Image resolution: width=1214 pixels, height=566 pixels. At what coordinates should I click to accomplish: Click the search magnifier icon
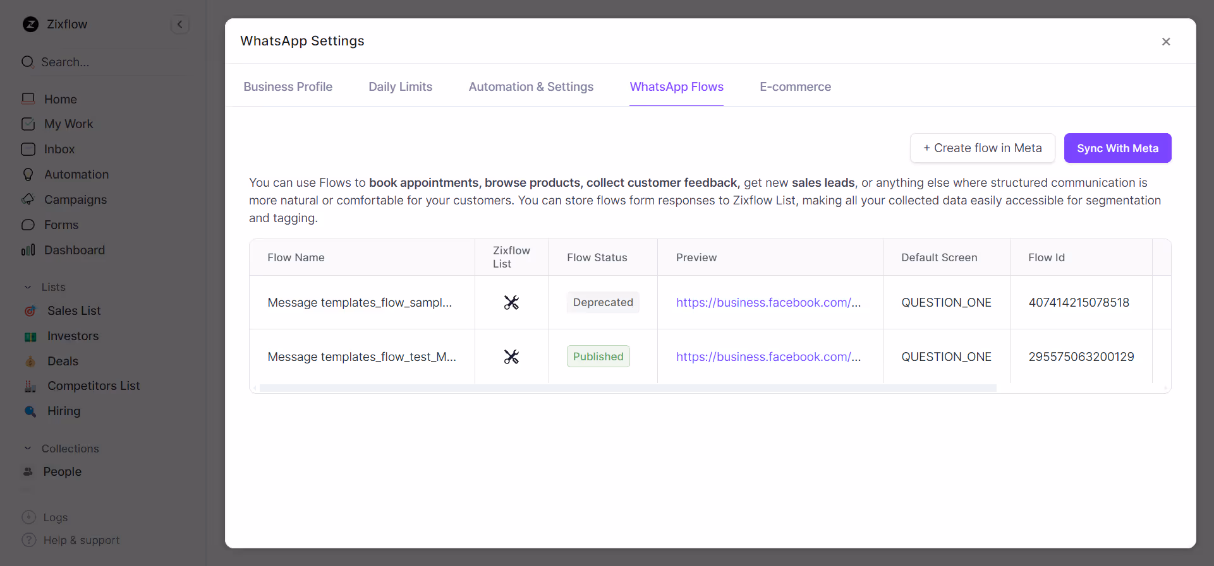click(x=28, y=62)
